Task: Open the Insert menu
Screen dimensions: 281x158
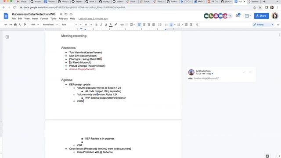Action: 35,18
